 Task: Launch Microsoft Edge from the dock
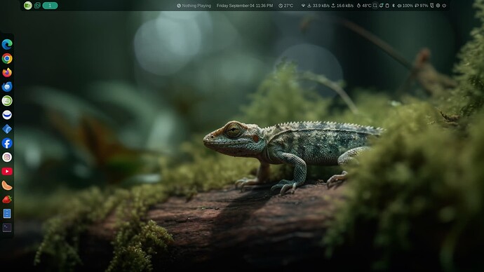click(7, 44)
